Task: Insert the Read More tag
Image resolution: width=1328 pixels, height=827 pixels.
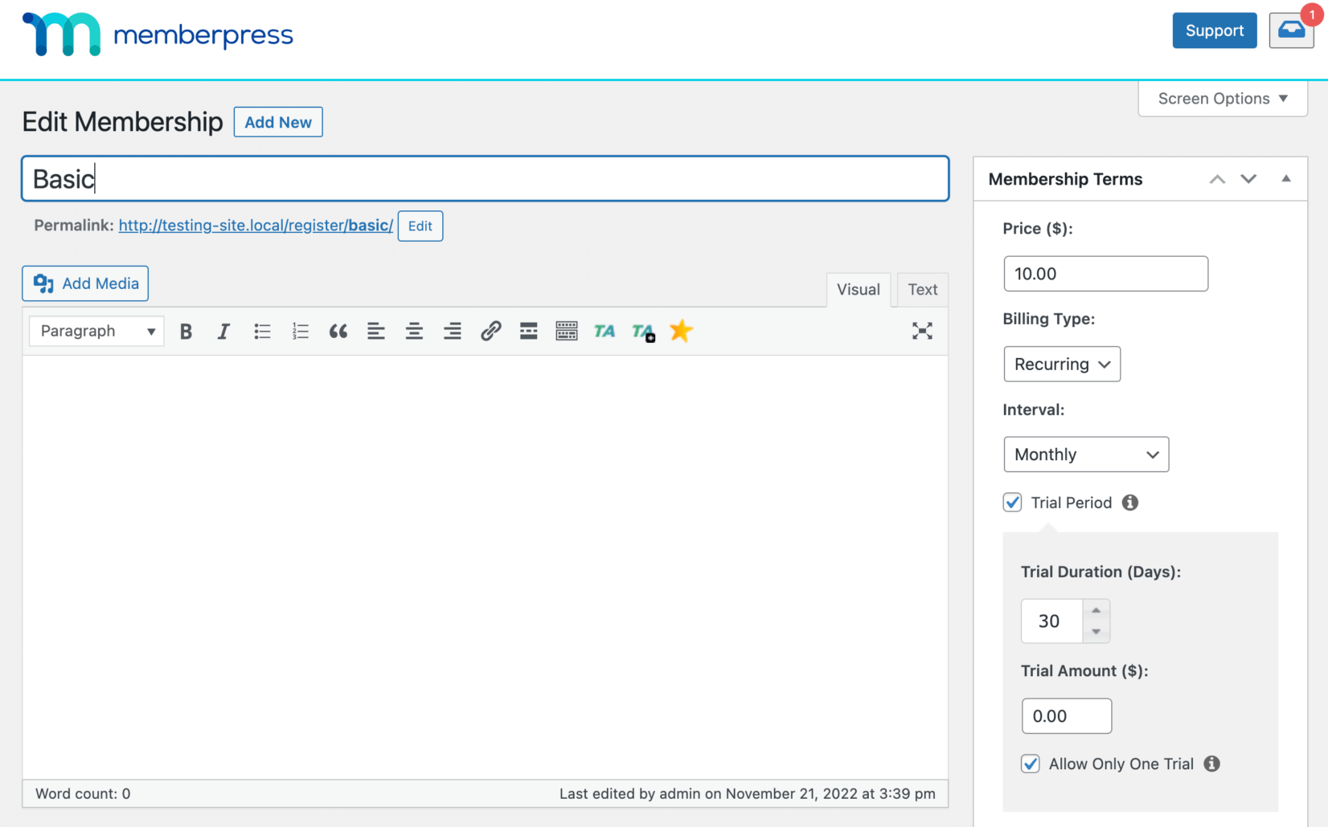Action: click(x=528, y=331)
